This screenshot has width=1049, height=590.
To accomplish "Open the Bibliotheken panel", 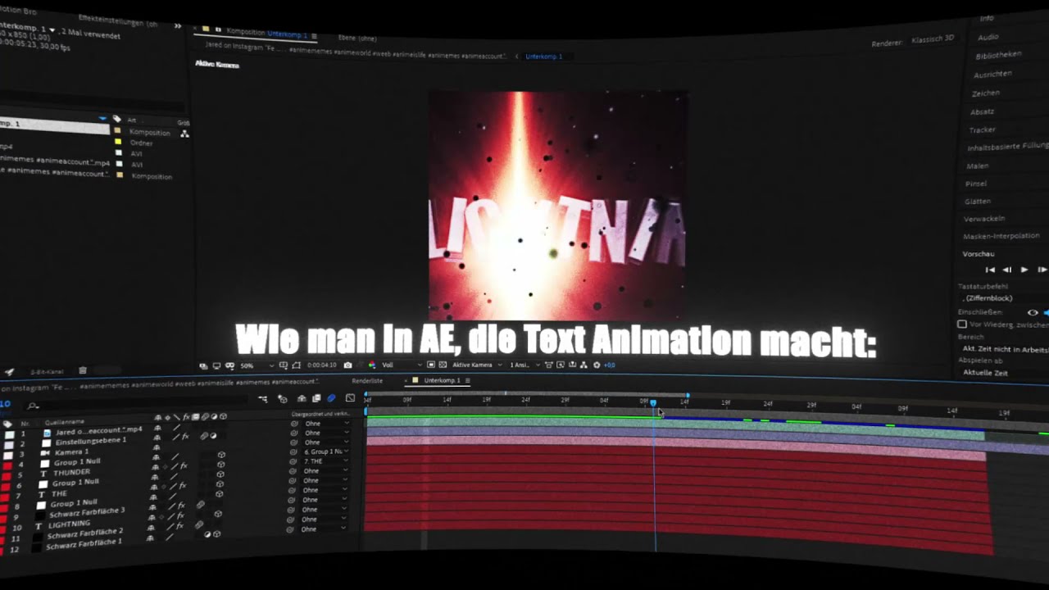I will coord(998,55).
